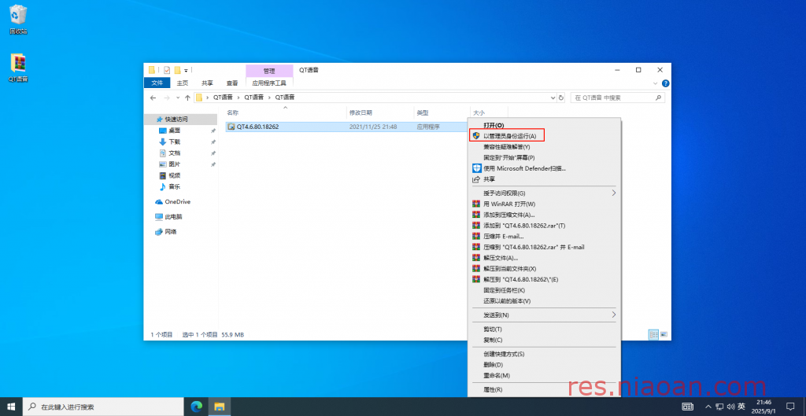Choose 压缩并 E-mail... menu entry
The image size is (806, 416).
[545, 236]
